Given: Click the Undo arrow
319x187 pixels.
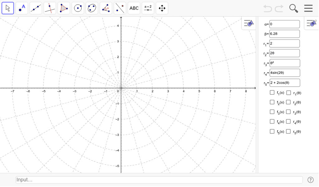Looking at the screenshot, I should [x=268, y=8].
